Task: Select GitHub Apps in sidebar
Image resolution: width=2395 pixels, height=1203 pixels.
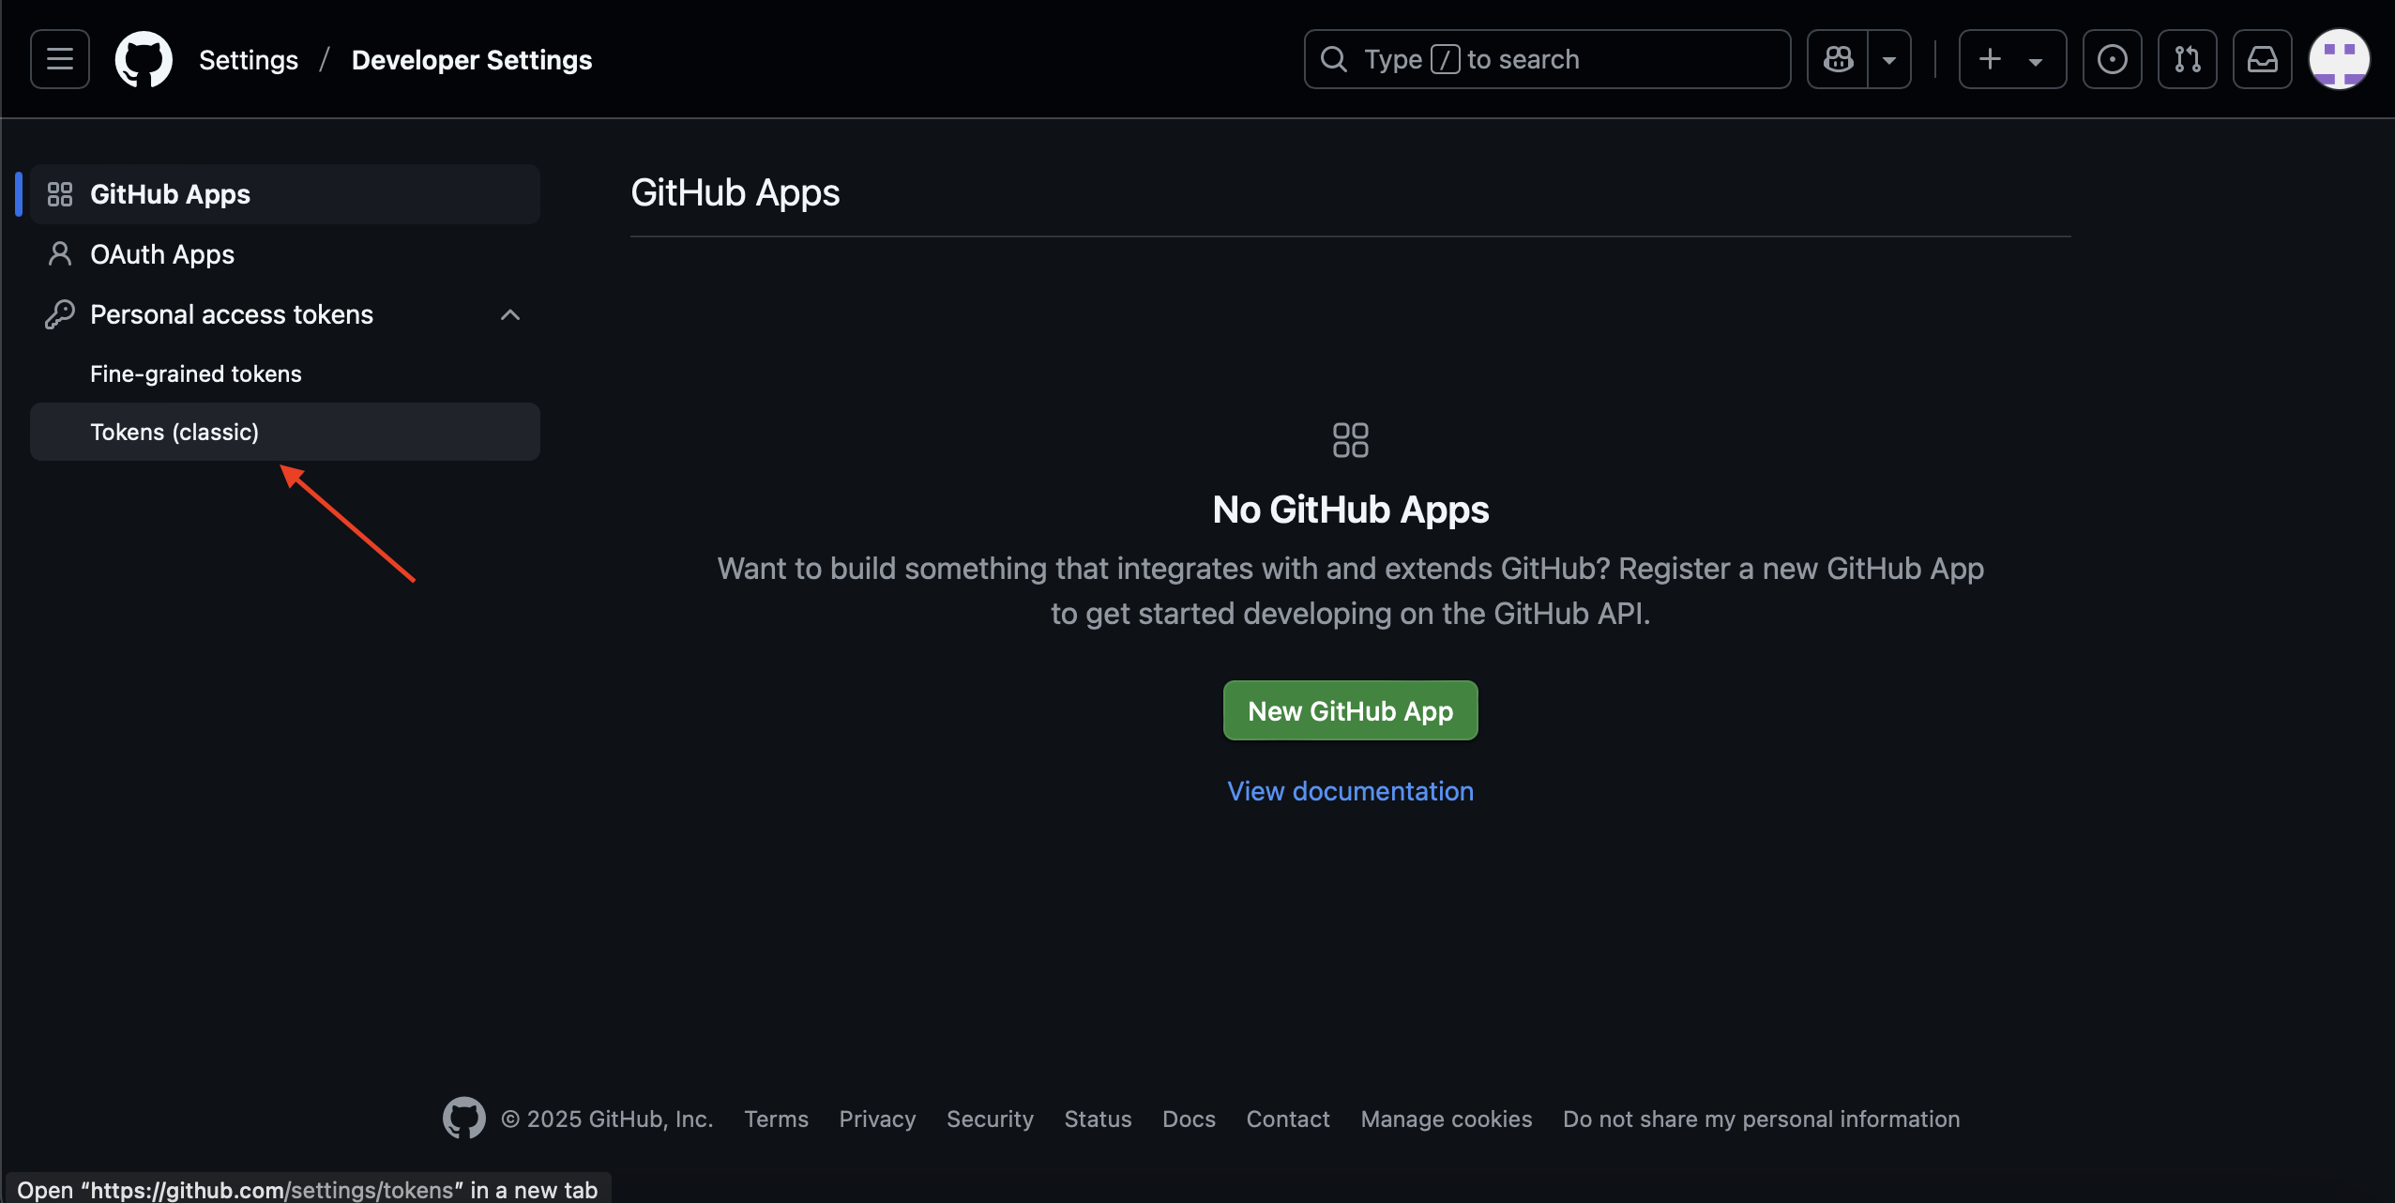Action: point(285,194)
